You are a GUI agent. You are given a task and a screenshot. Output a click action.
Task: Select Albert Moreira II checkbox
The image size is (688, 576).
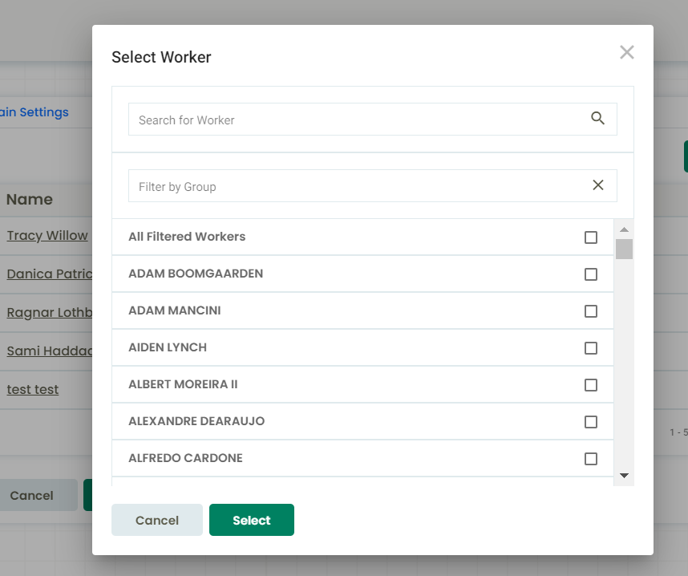[x=591, y=385]
